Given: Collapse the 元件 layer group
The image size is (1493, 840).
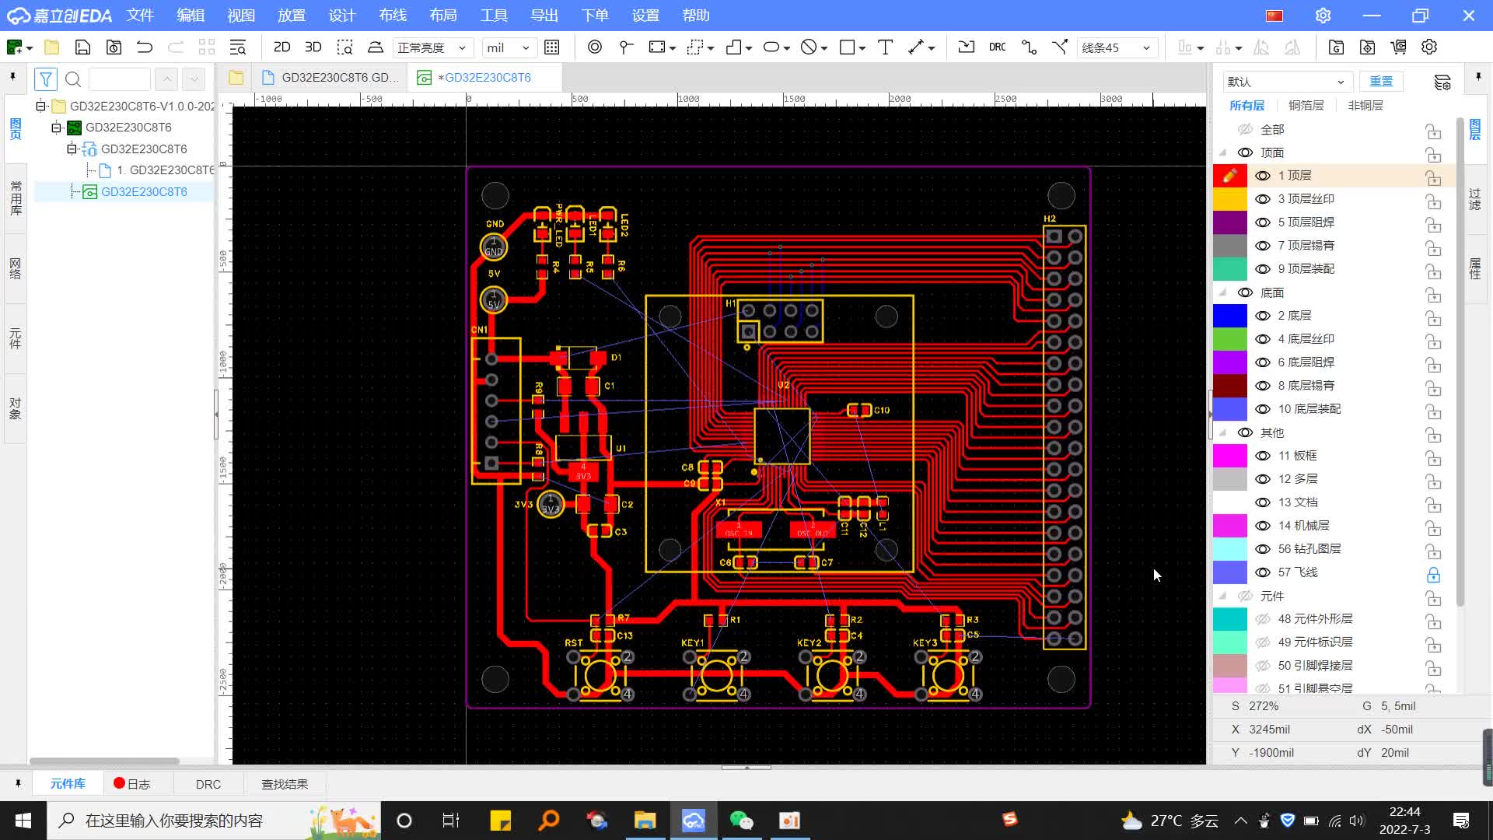Looking at the screenshot, I should coord(1222,597).
